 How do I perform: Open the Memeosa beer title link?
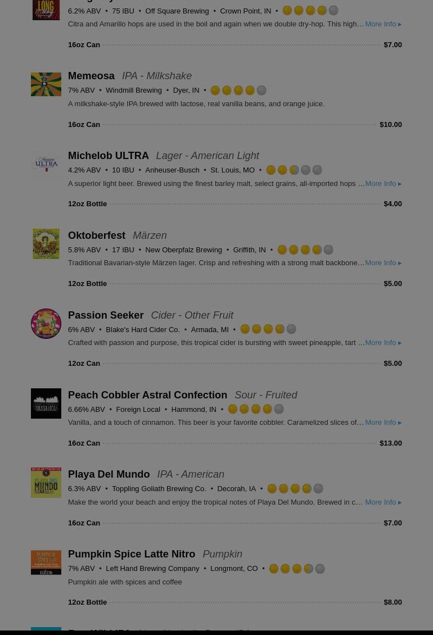click(x=91, y=76)
